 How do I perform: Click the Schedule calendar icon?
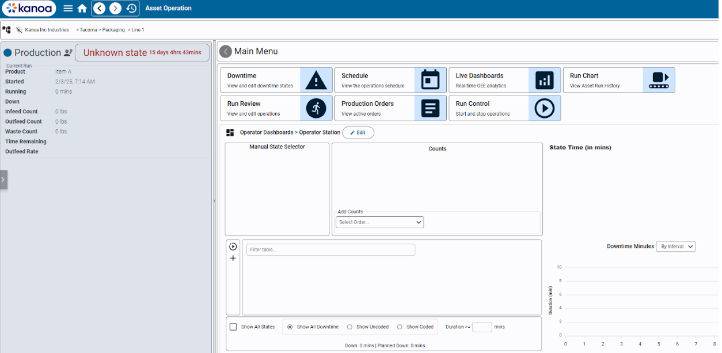click(430, 80)
